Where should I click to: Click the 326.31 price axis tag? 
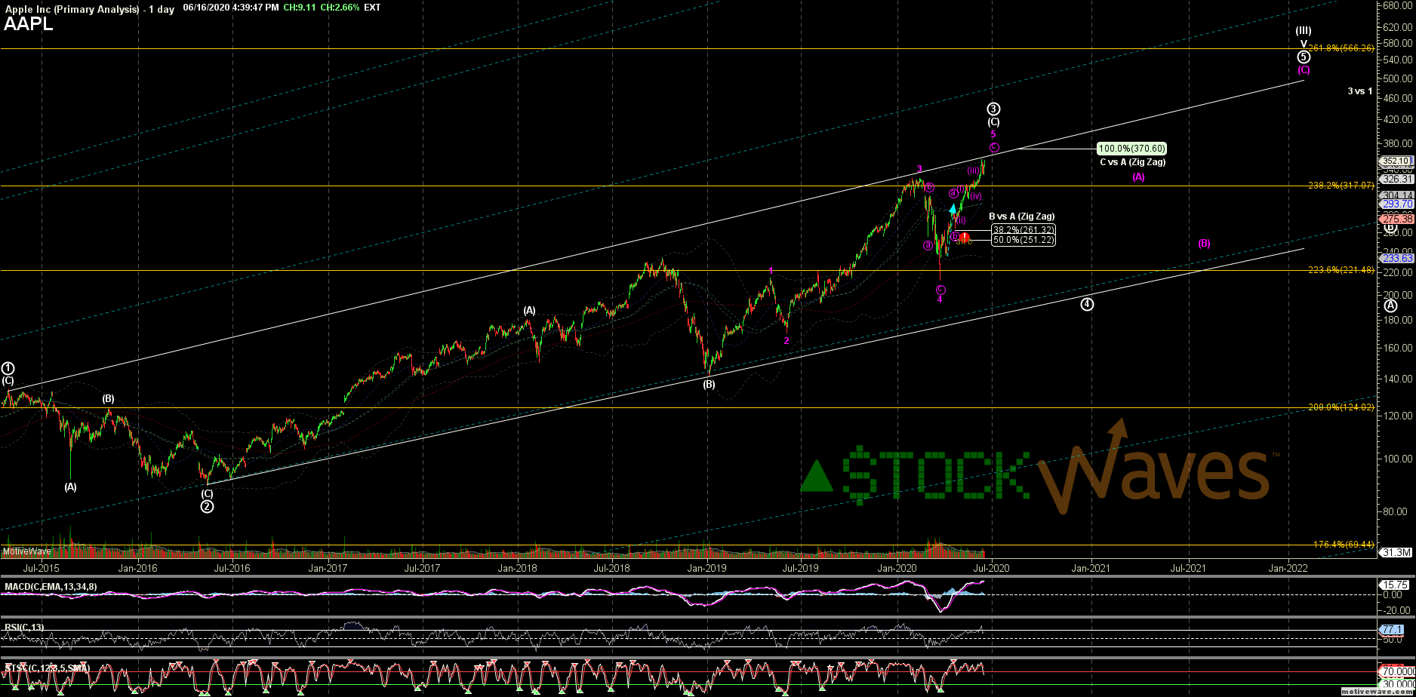click(1396, 179)
